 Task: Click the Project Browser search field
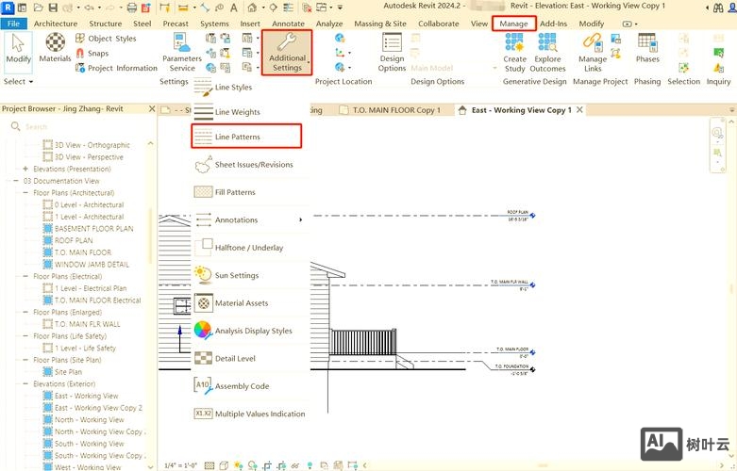[x=75, y=126]
